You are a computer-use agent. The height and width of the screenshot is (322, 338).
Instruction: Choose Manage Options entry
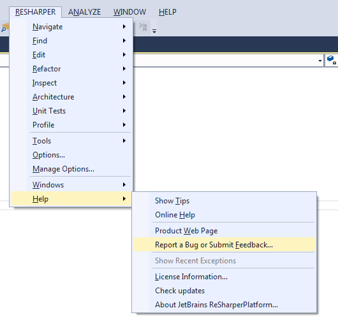pyautogui.click(x=71, y=169)
